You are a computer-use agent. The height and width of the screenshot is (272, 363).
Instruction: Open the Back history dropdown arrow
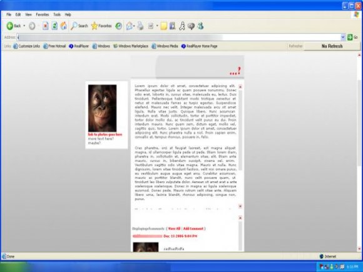pyautogui.click(x=24, y=26)
